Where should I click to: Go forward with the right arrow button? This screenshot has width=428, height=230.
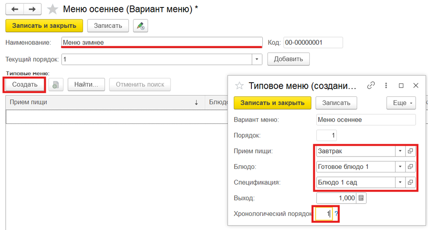point(33,9)
